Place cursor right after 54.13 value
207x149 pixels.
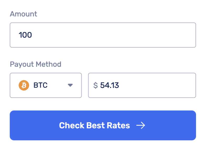(120, 85)
